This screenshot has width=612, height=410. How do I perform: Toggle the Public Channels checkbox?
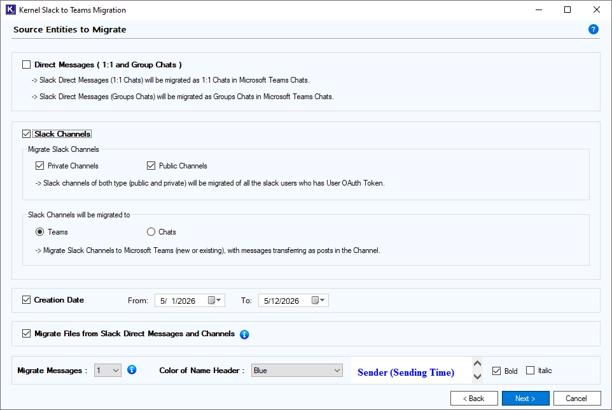pos(151,166)
